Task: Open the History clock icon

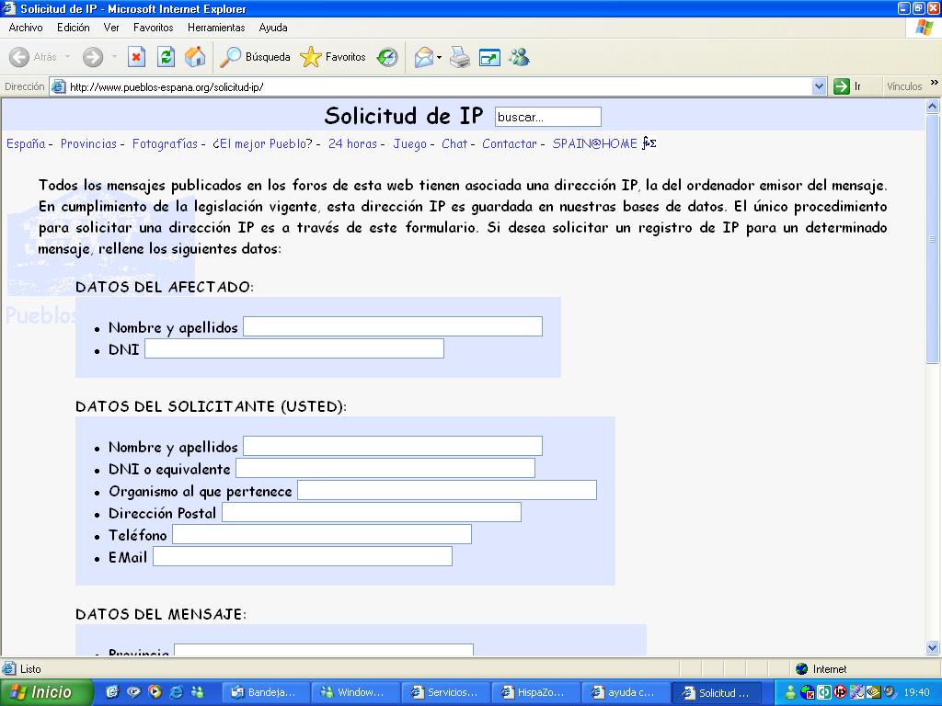Action: point(387,57)
